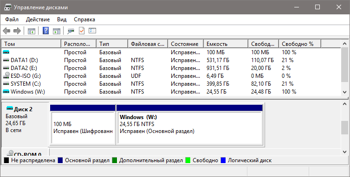Screen dimensions: 350x177
Task: Sort by the Располо... column header
Action: coord(79,44)
